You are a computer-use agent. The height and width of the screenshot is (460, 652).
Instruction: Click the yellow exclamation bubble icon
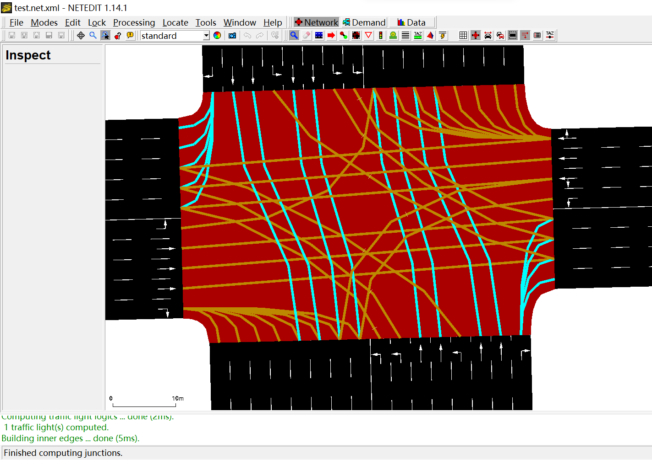130,35
